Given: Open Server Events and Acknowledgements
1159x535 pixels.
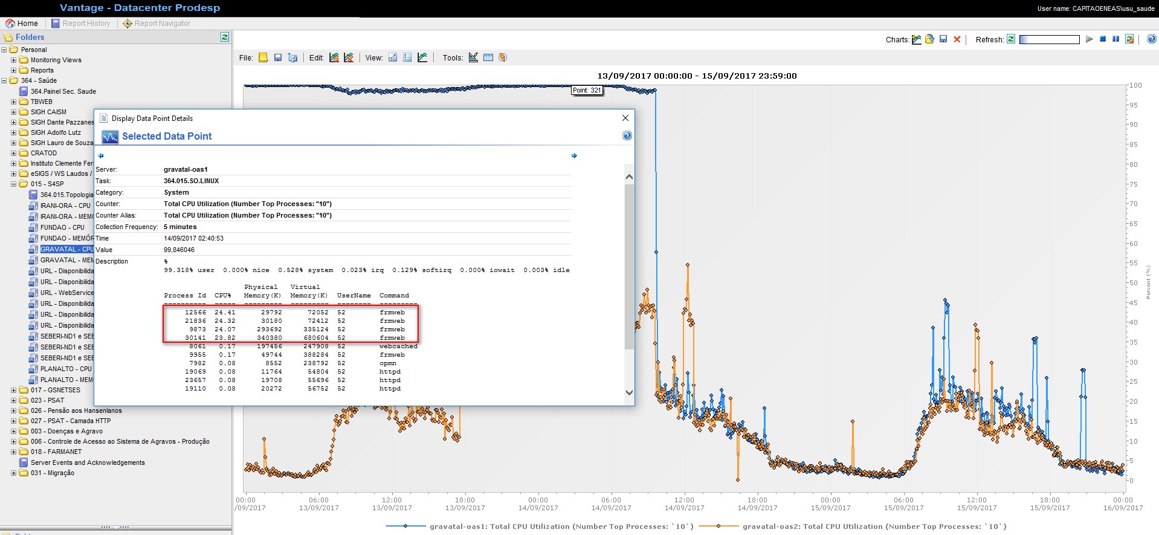Looking at the screenshot, I should 88,462.
